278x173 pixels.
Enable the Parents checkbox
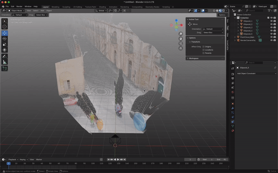tap(203, 53)
